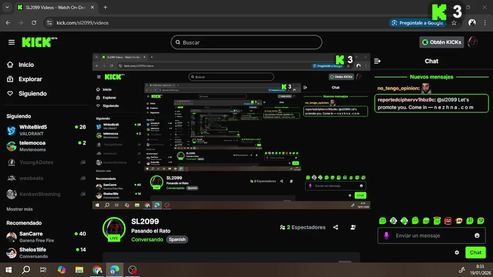Click the share stream icon

pyautogui.click(x=335, y=227)
